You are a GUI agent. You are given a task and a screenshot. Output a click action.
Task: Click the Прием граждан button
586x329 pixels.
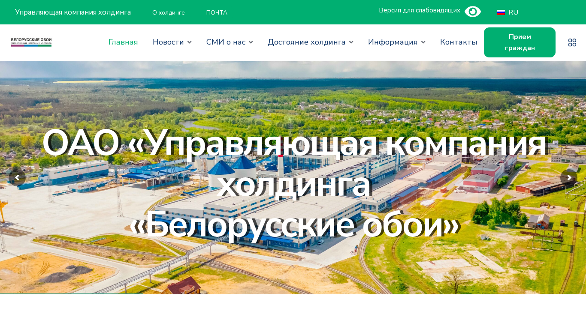tap(520, 42)
